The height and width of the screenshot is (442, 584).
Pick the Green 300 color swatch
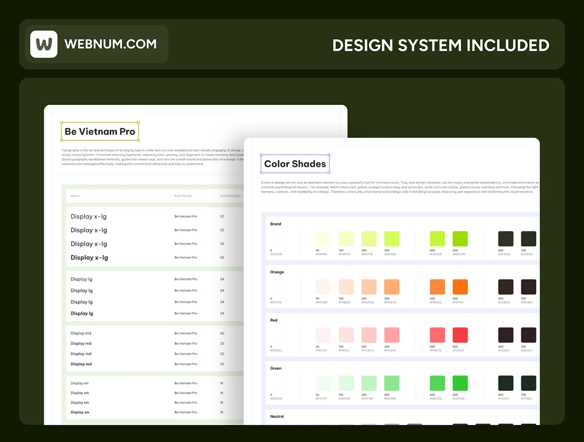[x=392, y=383]
